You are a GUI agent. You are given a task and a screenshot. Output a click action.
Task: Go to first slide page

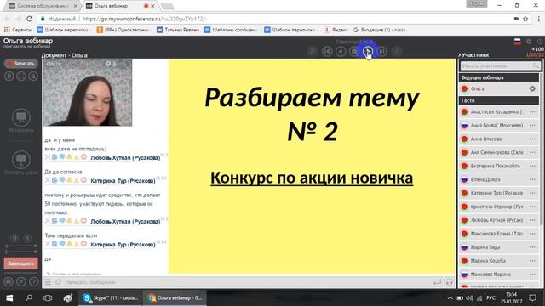[327, 51]
